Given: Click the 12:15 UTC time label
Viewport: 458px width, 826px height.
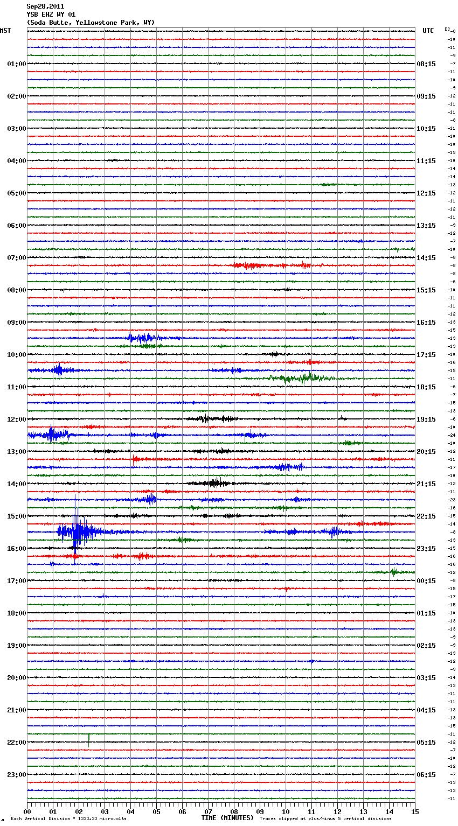Looking at the screenshot, I should click(x=426, y=193).
